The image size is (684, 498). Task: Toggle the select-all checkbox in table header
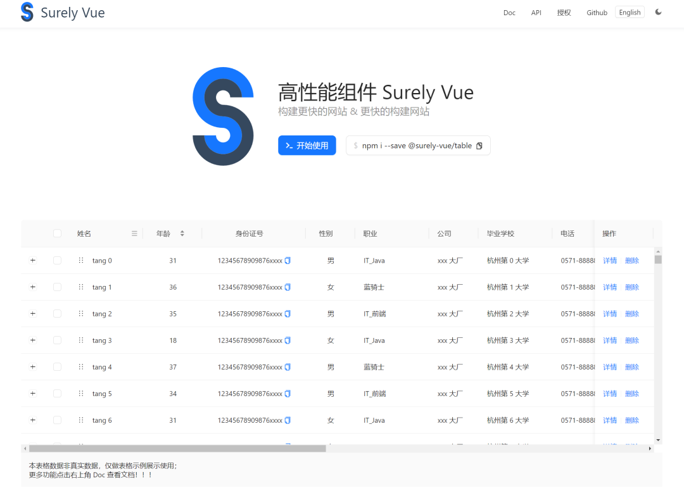[57, 233]
